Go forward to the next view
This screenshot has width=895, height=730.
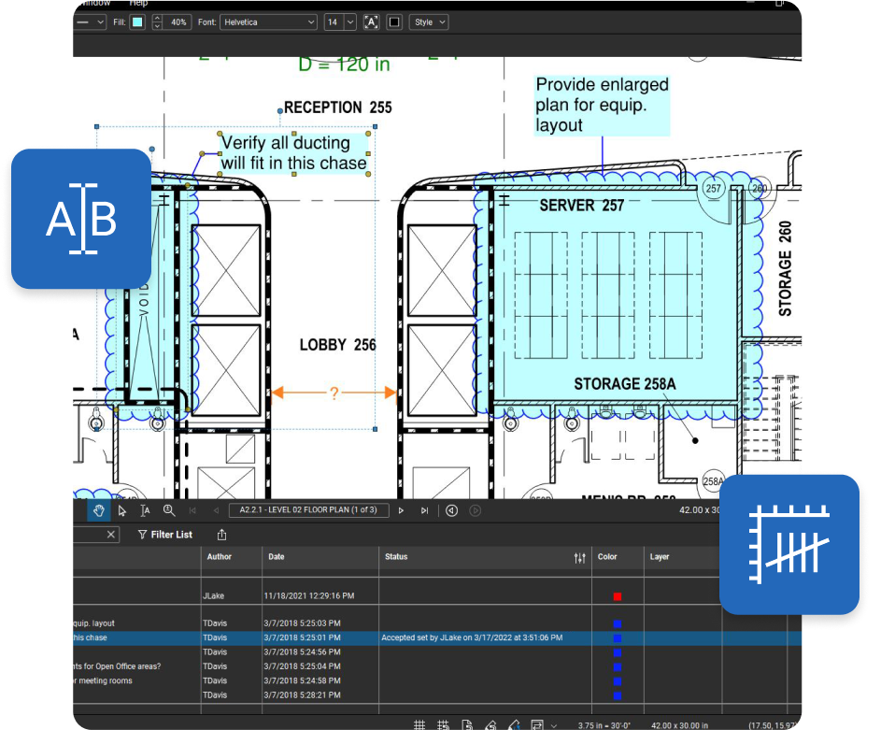pos(475,510)
